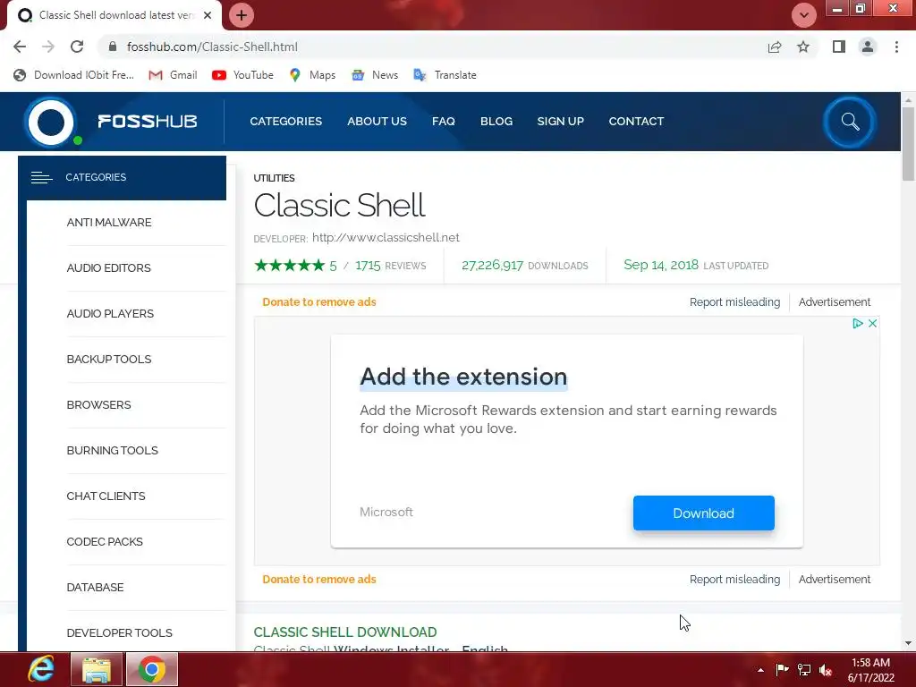The height and width of the screenshot is (687, 916).
Task: Open the Download IObit bookmark
Action: [x=73, y=75]
